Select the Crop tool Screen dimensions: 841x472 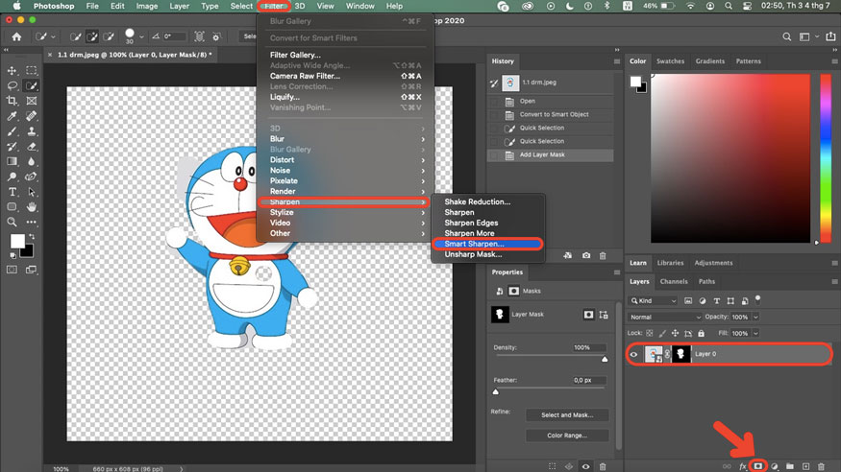(13, 100)
